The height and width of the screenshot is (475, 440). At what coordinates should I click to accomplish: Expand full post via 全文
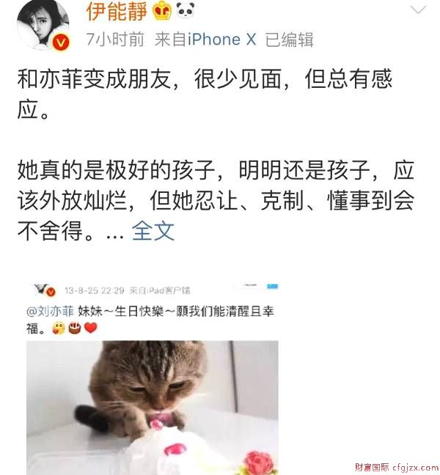click(x=153, y=231)
